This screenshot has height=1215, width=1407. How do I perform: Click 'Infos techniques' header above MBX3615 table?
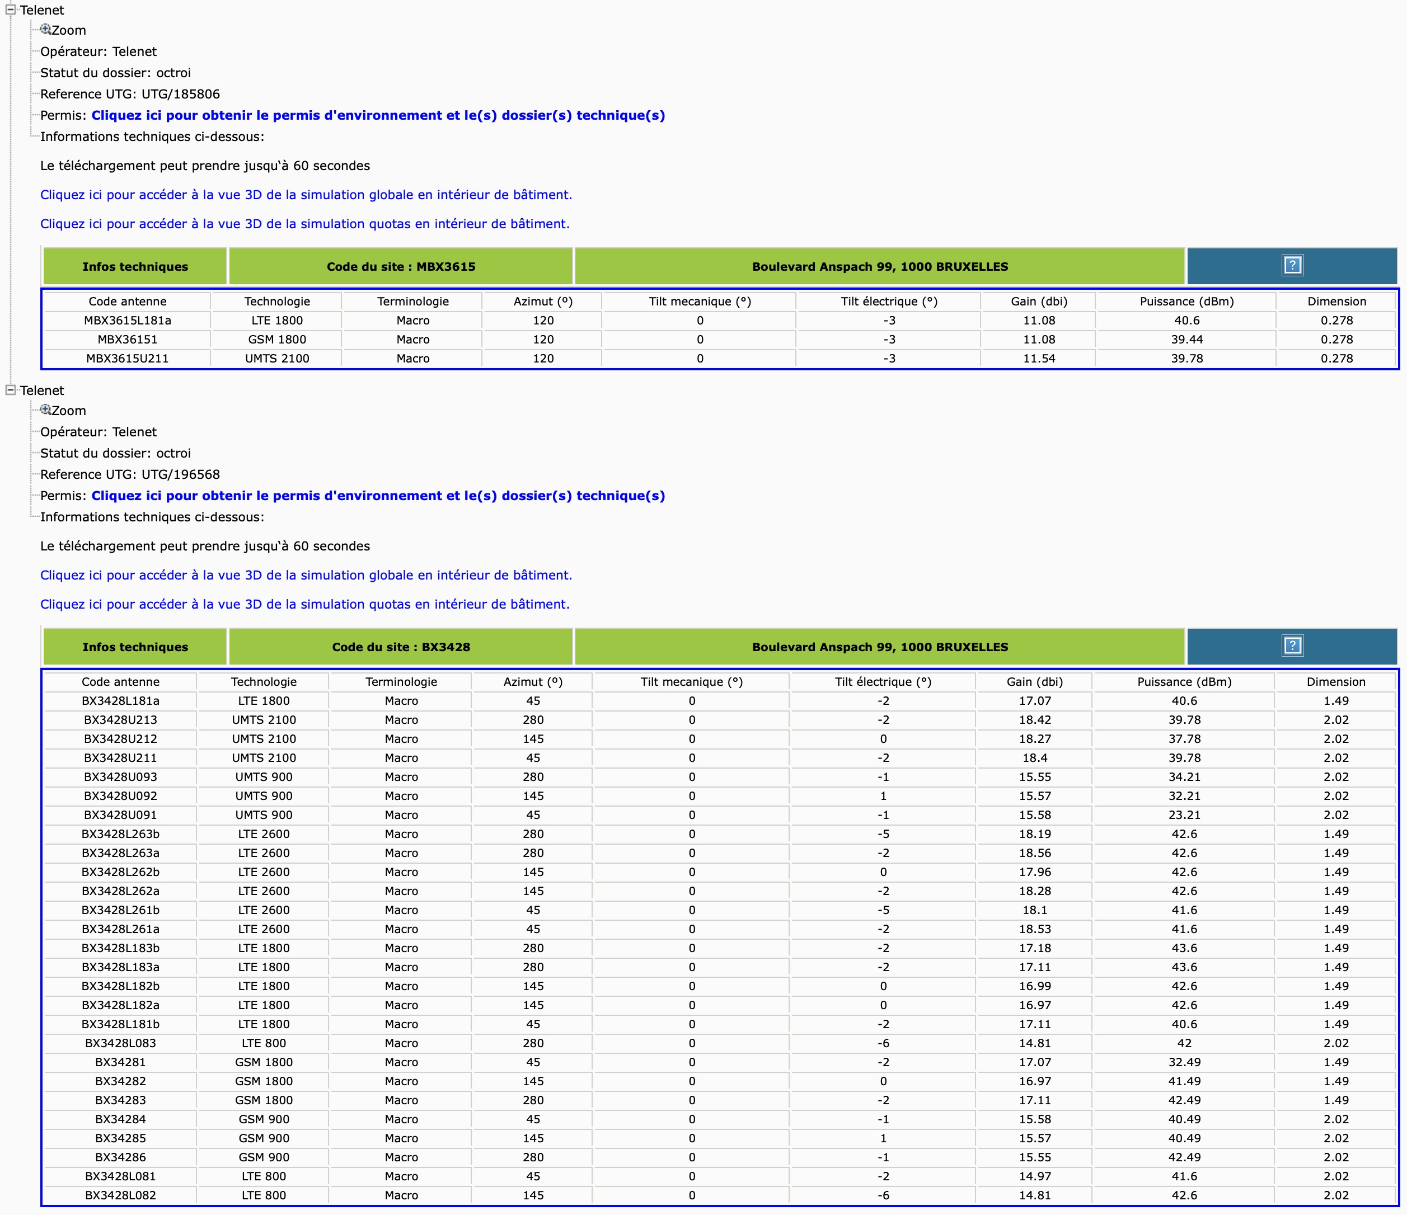(135, 266)
